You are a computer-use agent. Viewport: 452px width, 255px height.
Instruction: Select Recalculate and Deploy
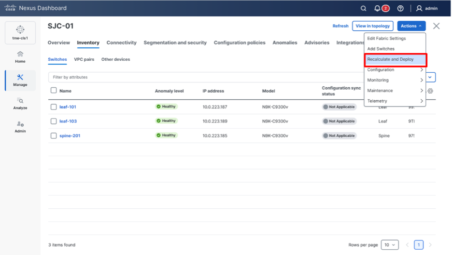click(395, 59)
